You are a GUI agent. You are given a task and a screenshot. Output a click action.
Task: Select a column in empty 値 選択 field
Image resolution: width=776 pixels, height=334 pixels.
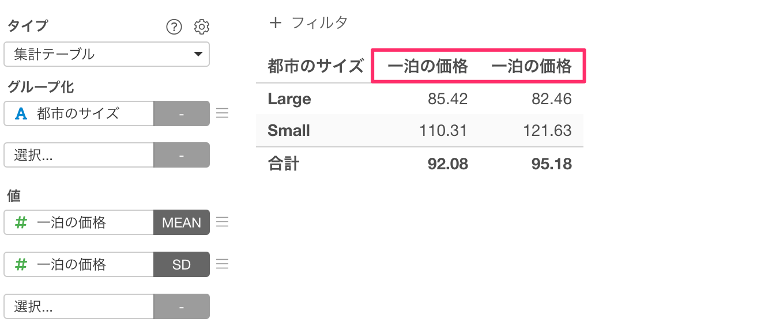click(79, 306)
